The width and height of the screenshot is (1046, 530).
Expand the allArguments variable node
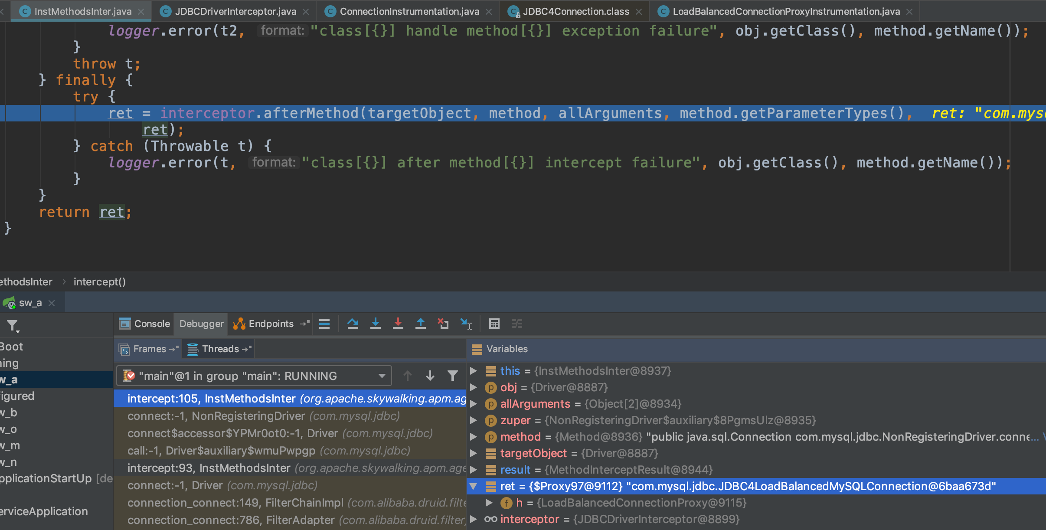(473, 404)
